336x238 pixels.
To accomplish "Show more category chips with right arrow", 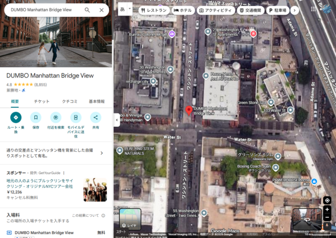I will point(295,10).
